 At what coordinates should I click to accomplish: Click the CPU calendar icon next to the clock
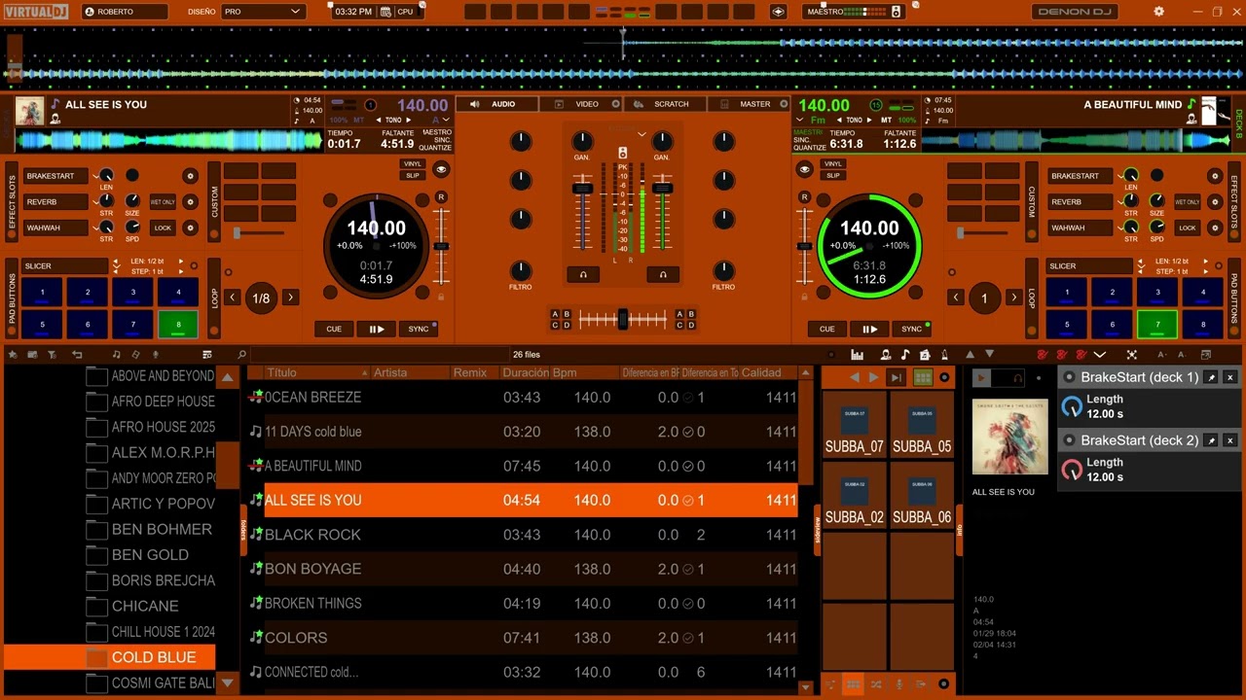point(387,12)
